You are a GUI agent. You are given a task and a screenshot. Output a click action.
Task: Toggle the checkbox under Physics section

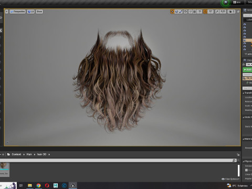point(246,170)
